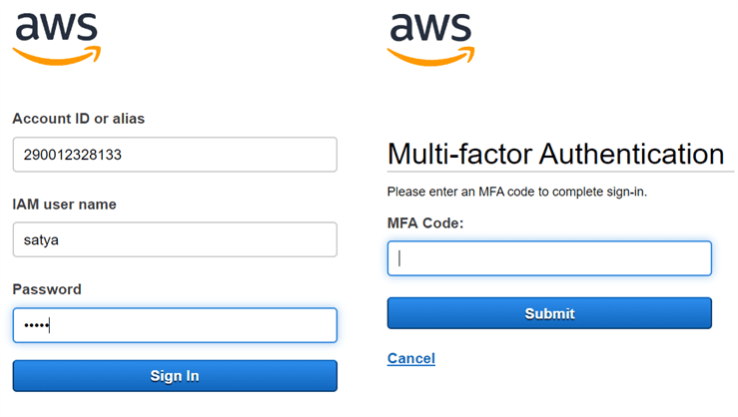
Task: Click the orange smile arrow under right aws text
Action: pos(430,57)
